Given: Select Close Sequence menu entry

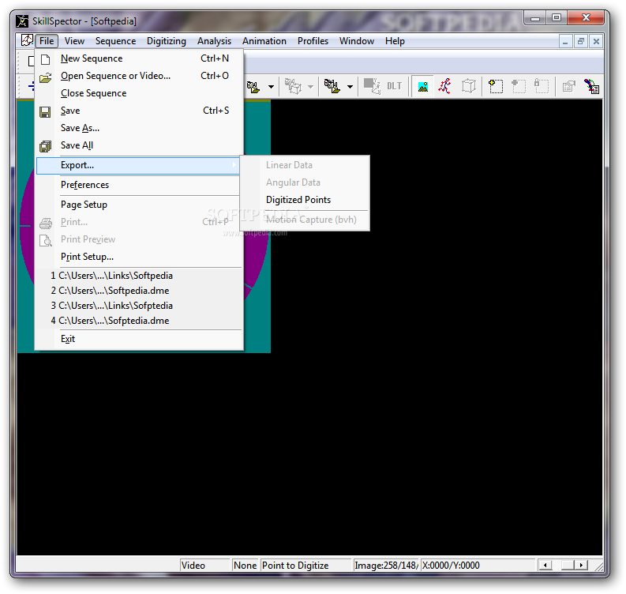Looking at the screenshot, I should (139, 93).
